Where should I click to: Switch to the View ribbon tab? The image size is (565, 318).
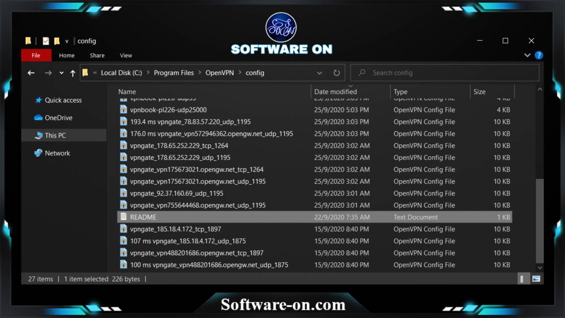tap(126, 55)
